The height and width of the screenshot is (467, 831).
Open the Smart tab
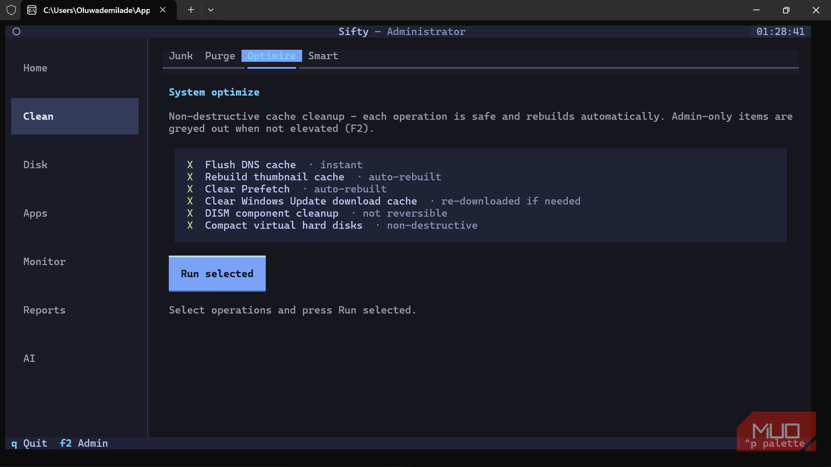[x=323, y=56]
